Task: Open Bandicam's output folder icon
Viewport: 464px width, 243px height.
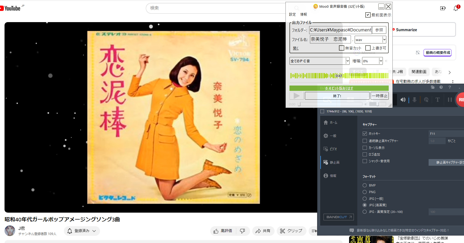Action: click(x=433, y=87)
